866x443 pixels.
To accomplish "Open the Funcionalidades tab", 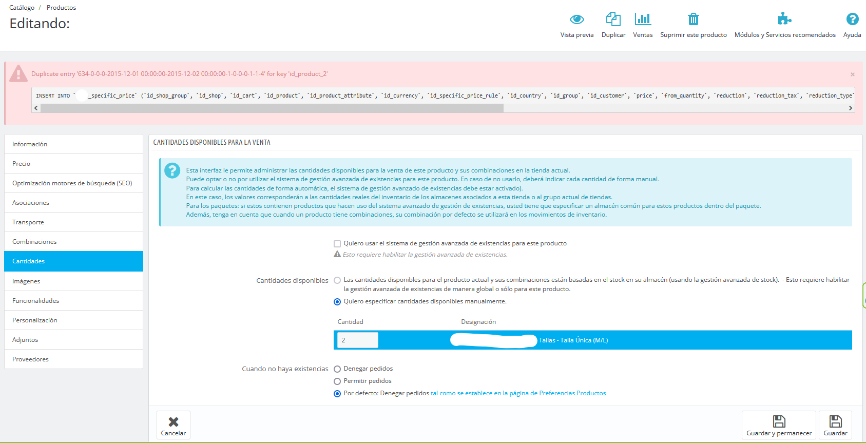I will click(x=73, y=301).
